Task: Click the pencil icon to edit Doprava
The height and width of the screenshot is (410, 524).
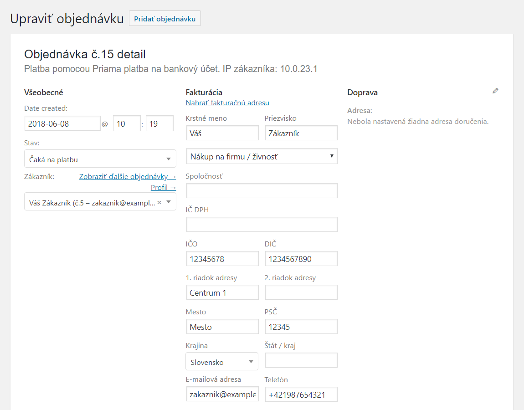Action: click(495, 91)
